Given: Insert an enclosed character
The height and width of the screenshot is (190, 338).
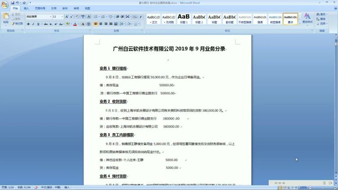Looking at the screenshot, I should pyautogui.click(x=88, y=24).
